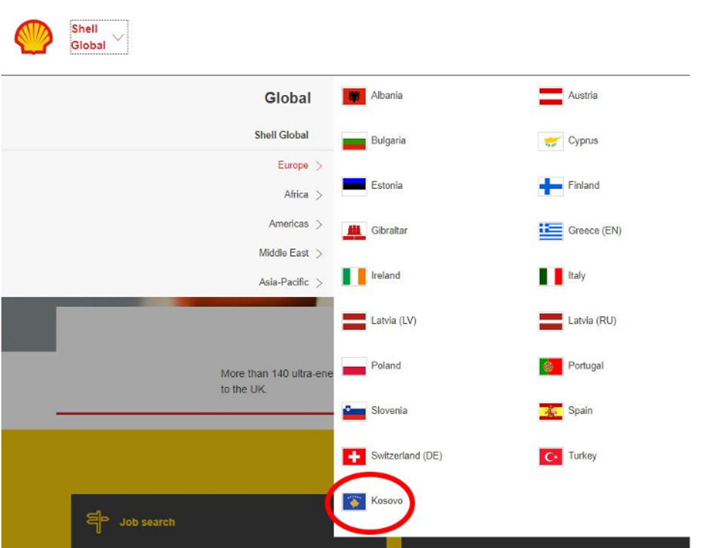Click the Portugal flag icon

(550, 367)
